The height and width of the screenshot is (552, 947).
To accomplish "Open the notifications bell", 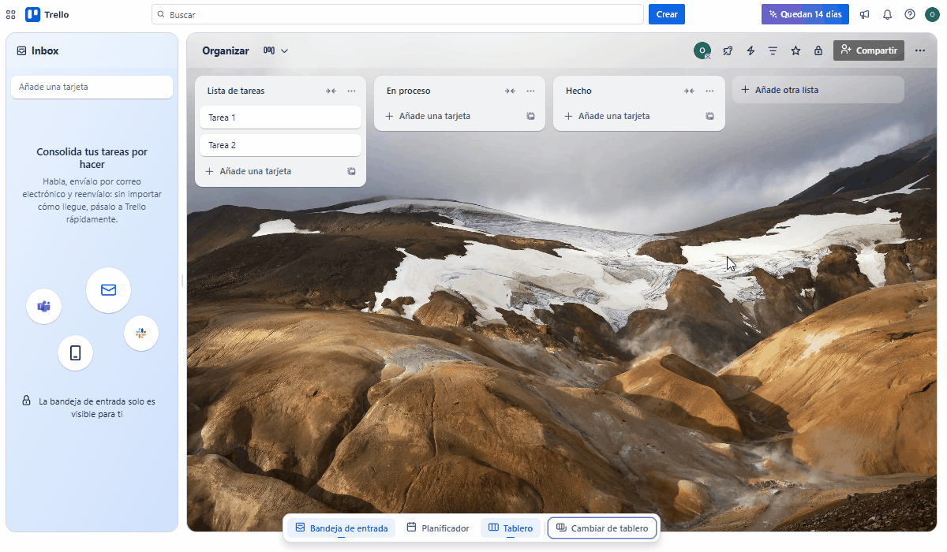I will [x=887, y=14].
